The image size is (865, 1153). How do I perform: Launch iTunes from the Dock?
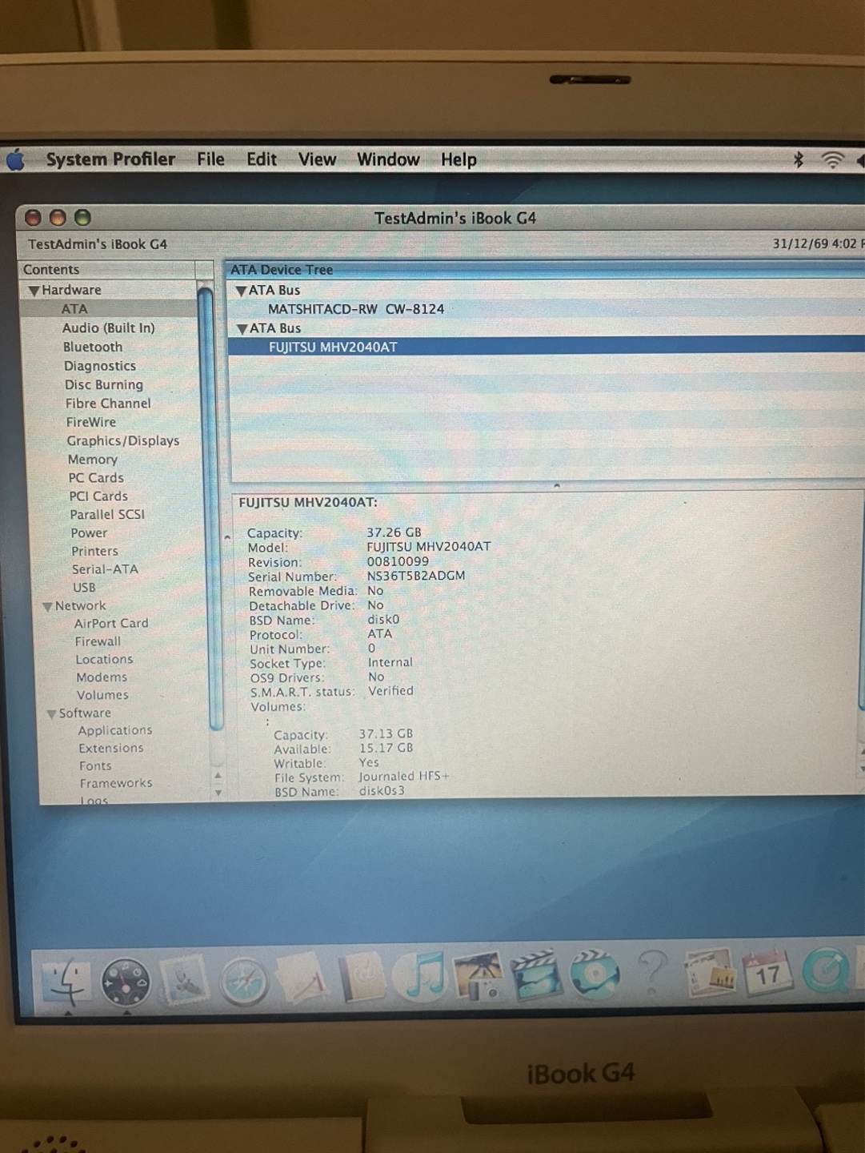[422, 975]
